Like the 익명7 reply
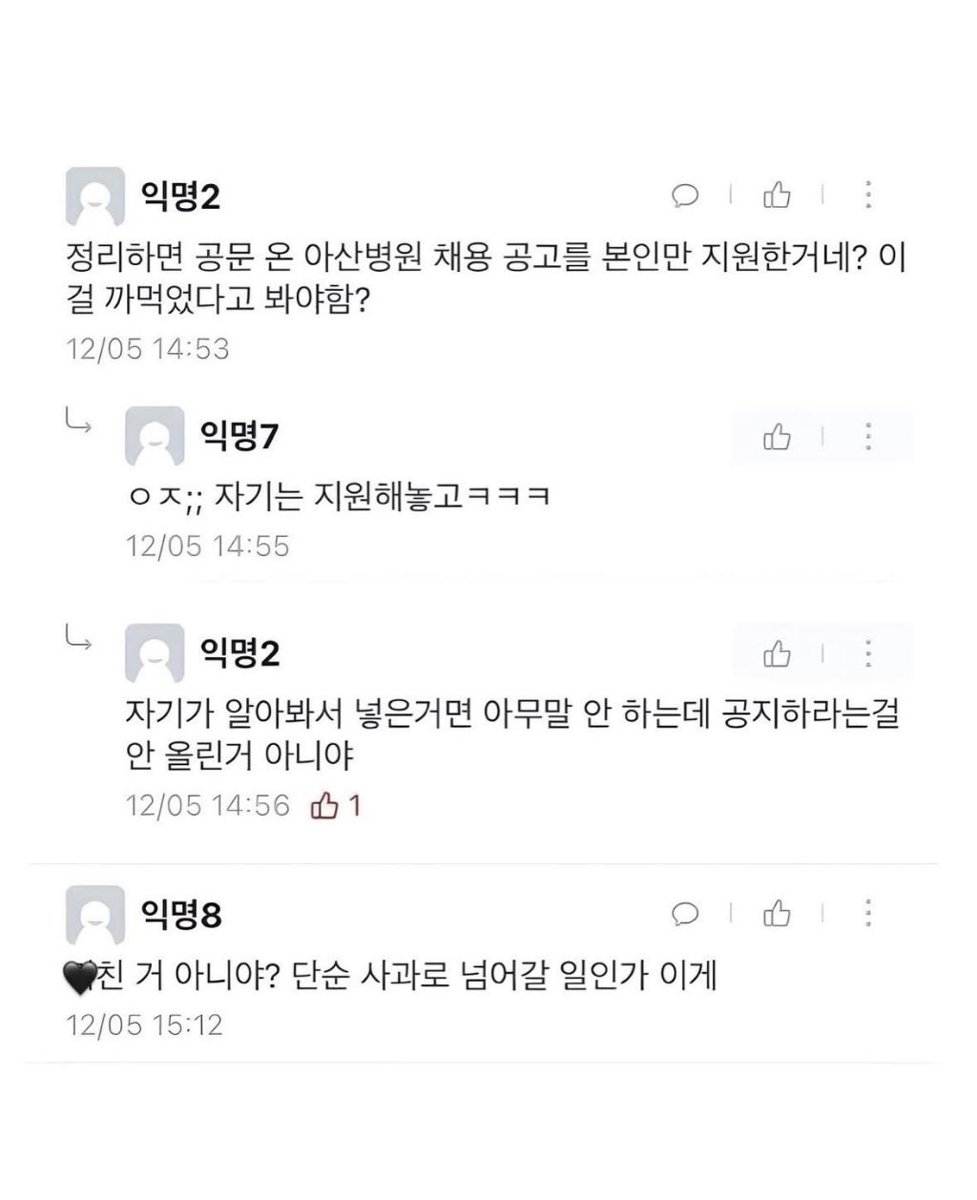 tap(777, 438)
